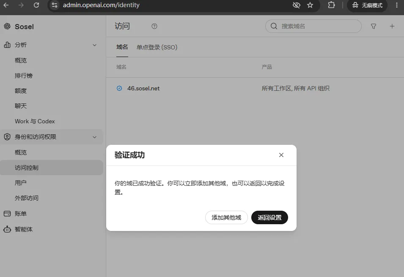
Task: Click the browser back arrow
Action: [6, 5]
